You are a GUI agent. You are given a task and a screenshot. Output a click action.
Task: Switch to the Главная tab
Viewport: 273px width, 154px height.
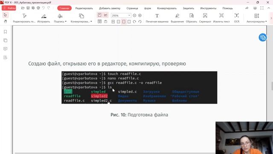point(64,8)
